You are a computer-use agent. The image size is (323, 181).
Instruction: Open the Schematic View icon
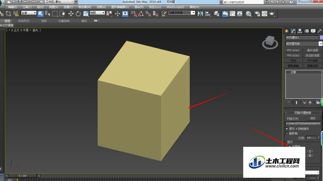[x=240, y=14]
